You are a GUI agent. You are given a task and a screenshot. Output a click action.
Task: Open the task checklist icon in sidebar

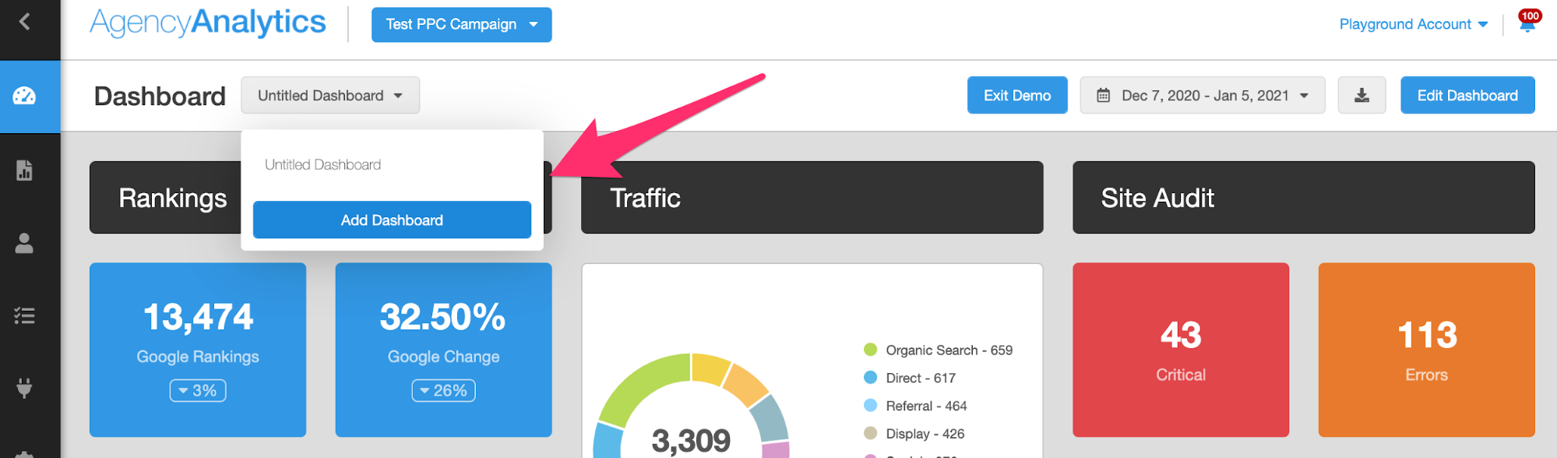click(x=24, y=315)
